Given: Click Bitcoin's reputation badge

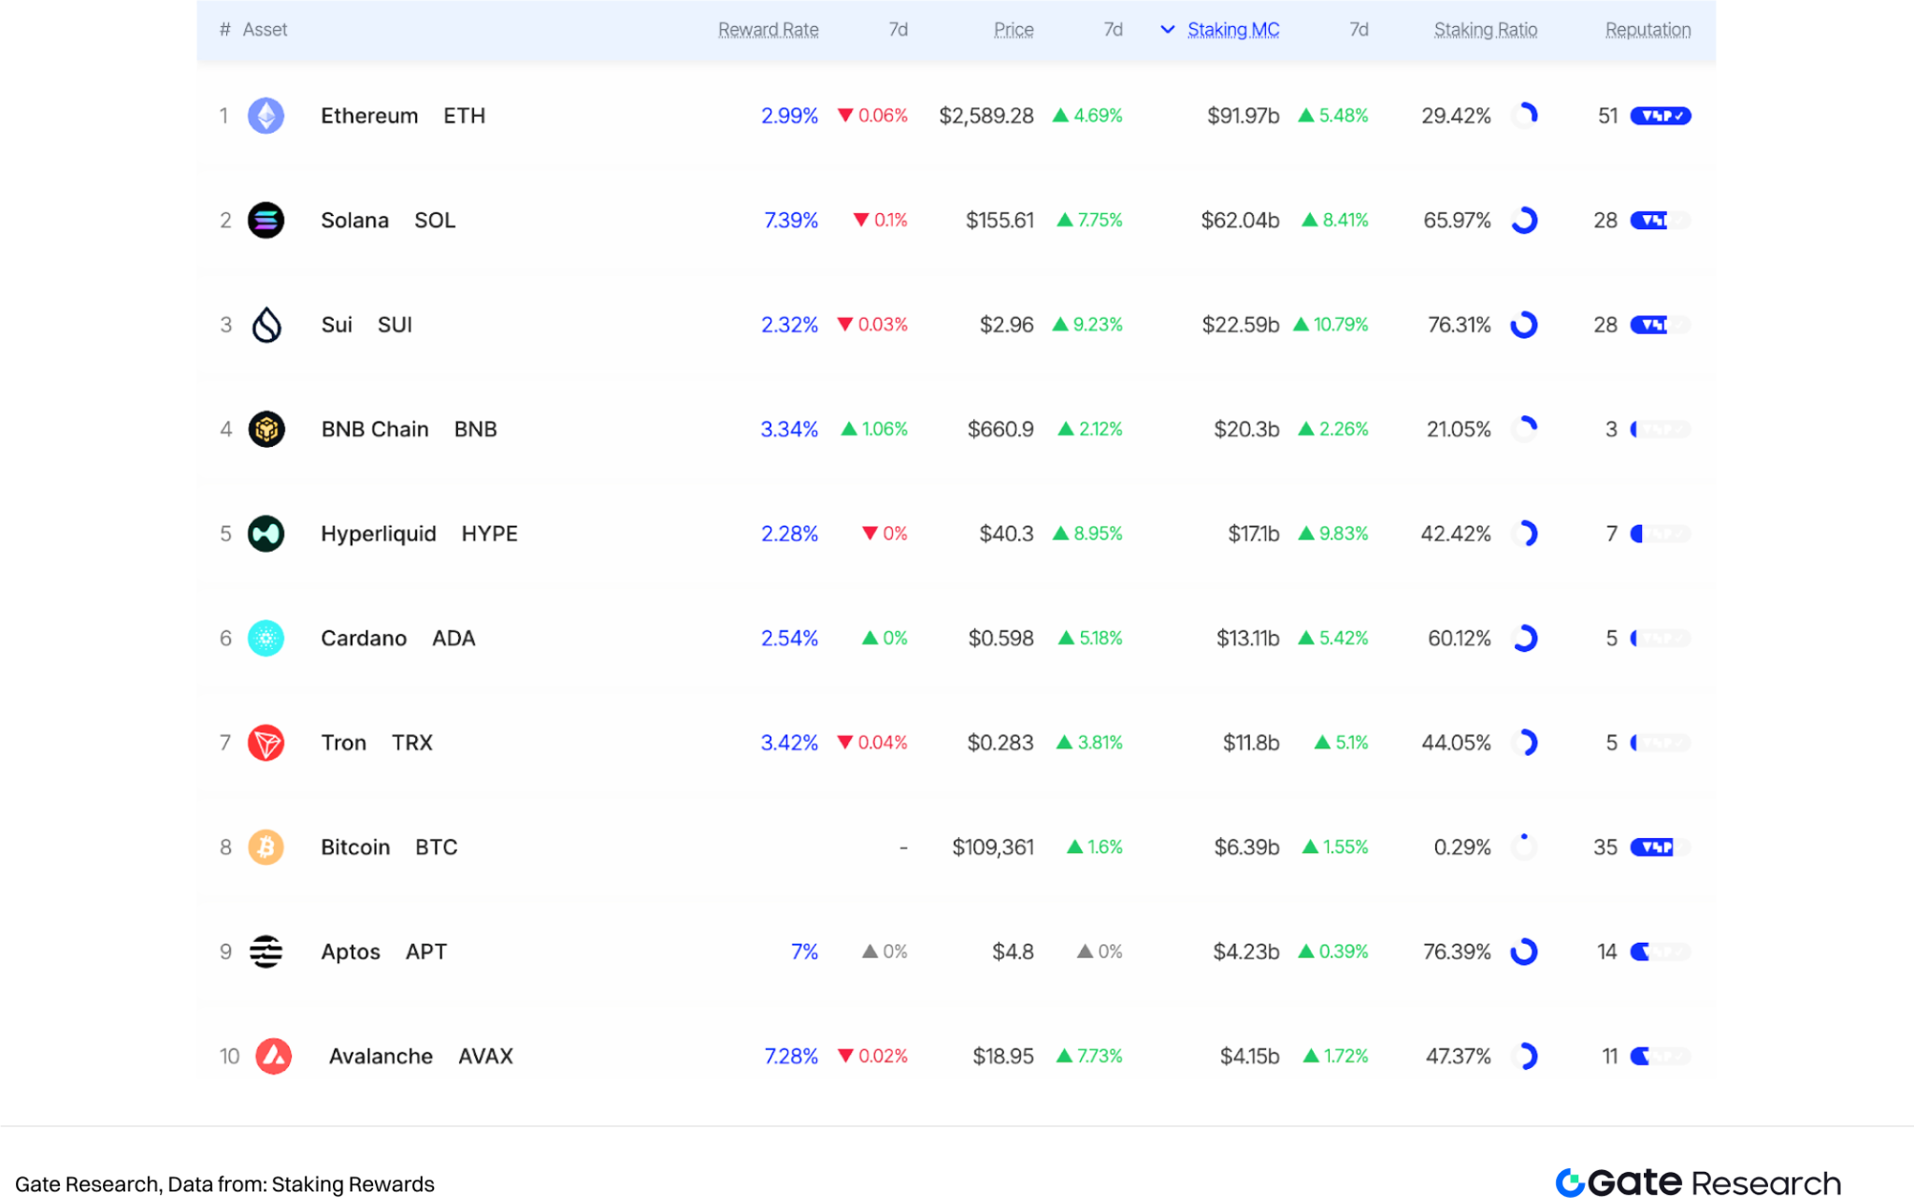Looking at the screenshot, I should pos(1661,847).
